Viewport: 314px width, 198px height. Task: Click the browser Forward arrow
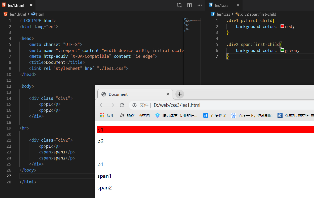click(x=112, y=105)
